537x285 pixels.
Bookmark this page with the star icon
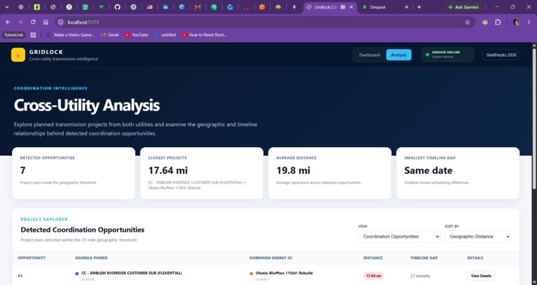click(468, 22)
